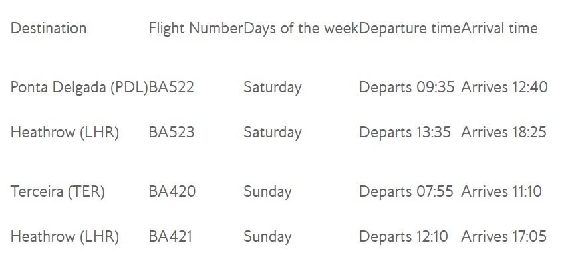Select flight number BA420
Screen dimensions: 562x259
click(x=172, y=191)
